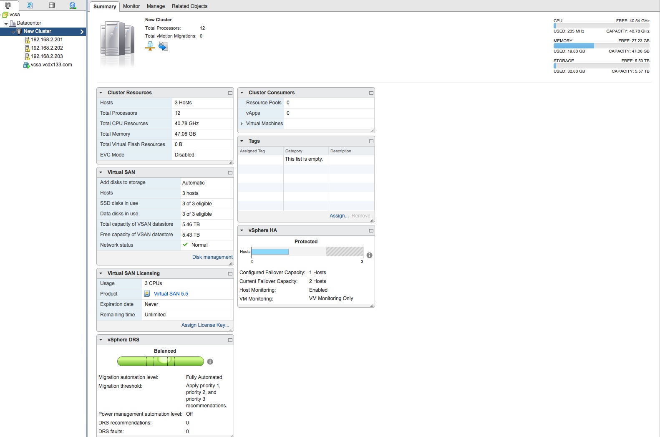Open the Related Objects tab
Image resolution: width=660 pixels, height=437 pixels.
click(189, 6)
